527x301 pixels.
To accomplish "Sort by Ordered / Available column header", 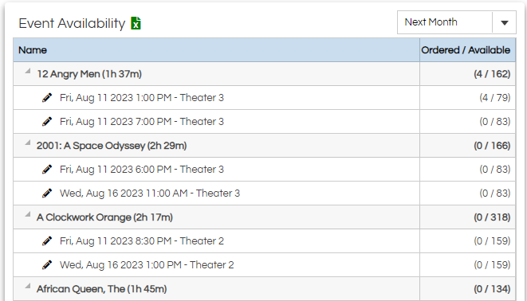I will click(467, 50).
